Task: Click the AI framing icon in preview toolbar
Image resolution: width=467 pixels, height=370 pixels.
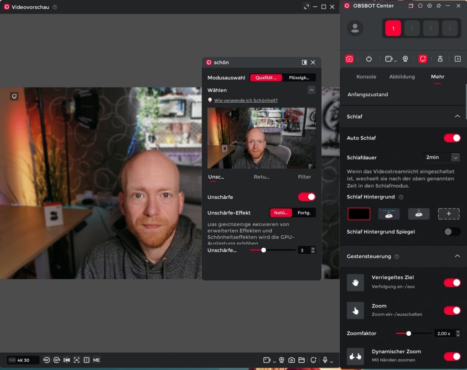Action: 77,360
